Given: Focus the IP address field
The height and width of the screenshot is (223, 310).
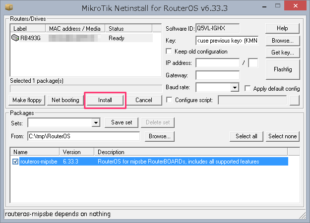Looking at the screenshot, I should [217, 63].
